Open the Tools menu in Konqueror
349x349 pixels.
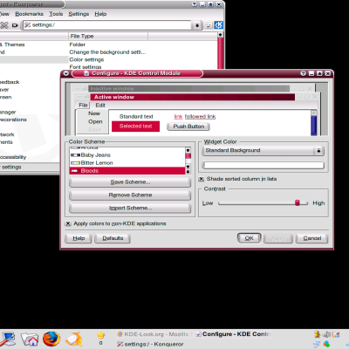click(56, 14)
